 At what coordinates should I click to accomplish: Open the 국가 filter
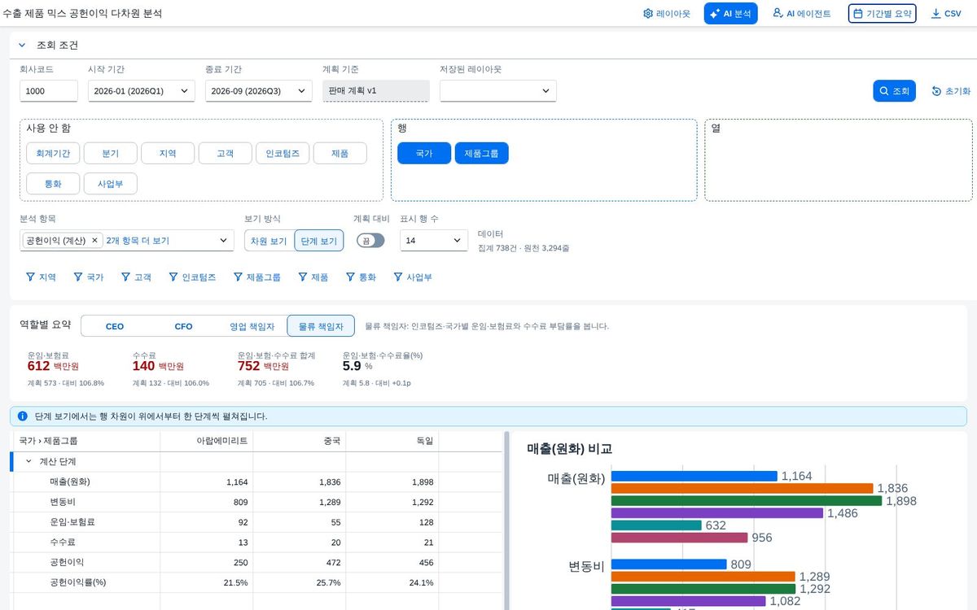click(x=89, y=277)
